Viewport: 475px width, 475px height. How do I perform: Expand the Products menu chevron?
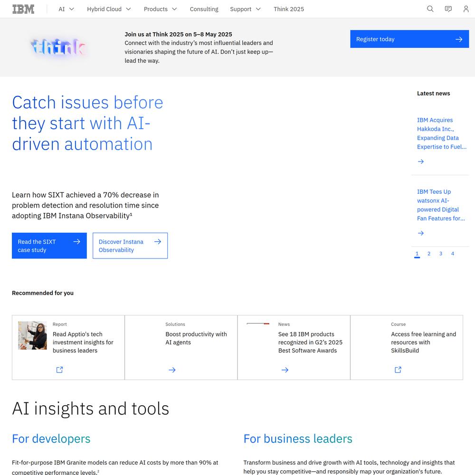(x=174, y=9)
